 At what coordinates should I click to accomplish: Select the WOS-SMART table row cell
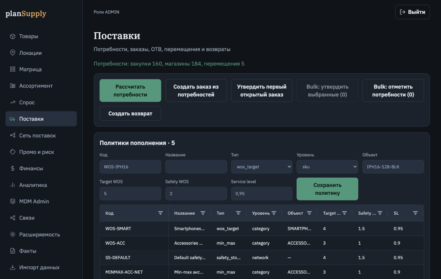(x=134, y=228)
